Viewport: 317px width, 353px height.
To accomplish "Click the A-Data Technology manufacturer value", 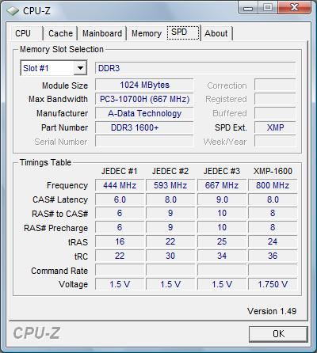I will (144, 113).
